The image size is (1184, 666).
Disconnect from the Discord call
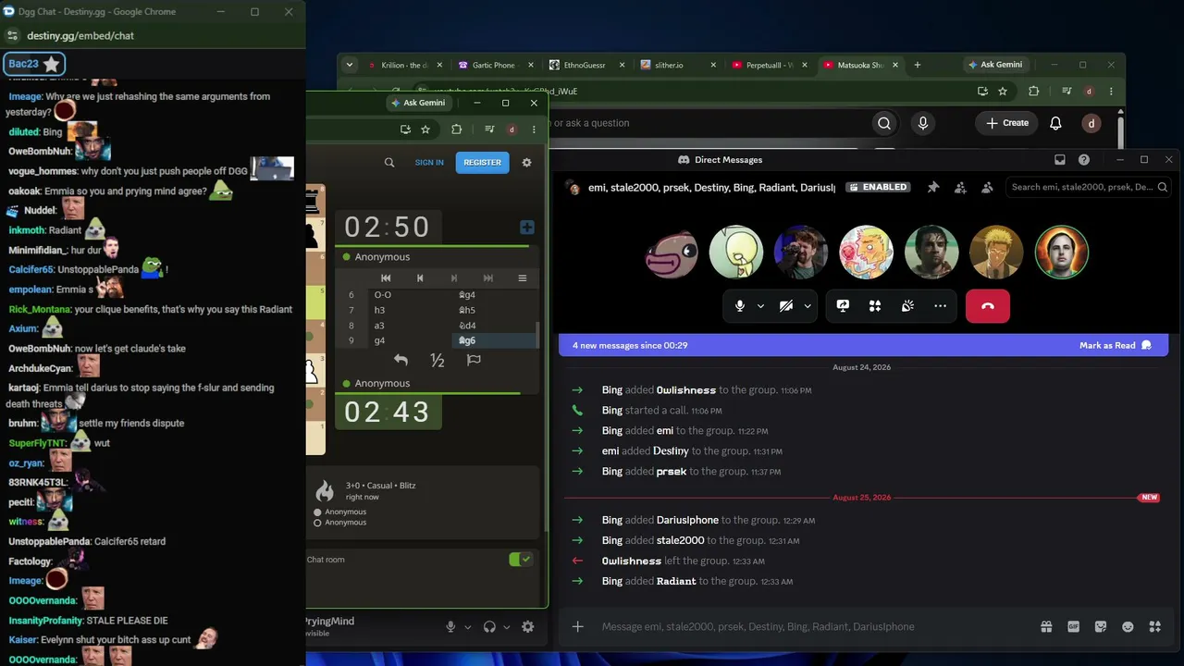[x=988, y=306]
